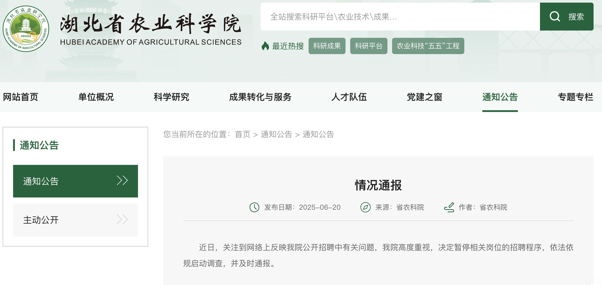Open the 党建之窗 navigation menu
The image size is (602, 285).
[424, 97]
